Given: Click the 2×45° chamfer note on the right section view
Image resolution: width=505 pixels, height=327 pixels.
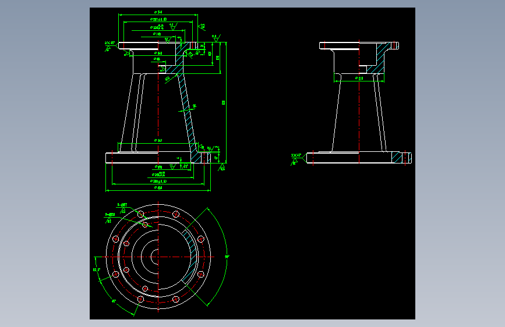Looking at the screenshot, I should coord(296,155).
